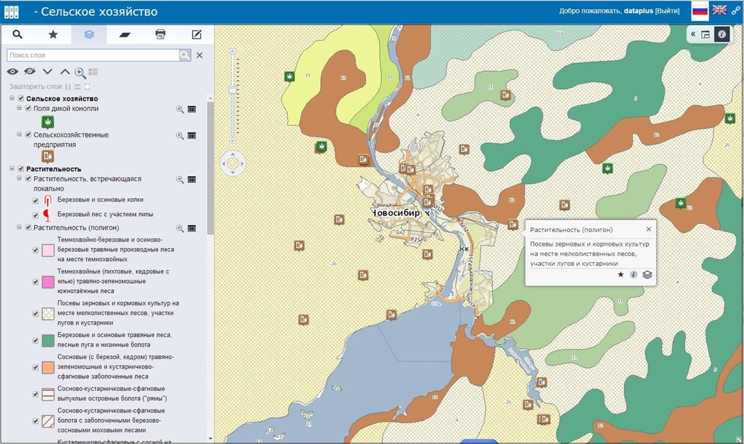Click the layer search field
Viewport: 744px width, 444px height.
[93, 55]
